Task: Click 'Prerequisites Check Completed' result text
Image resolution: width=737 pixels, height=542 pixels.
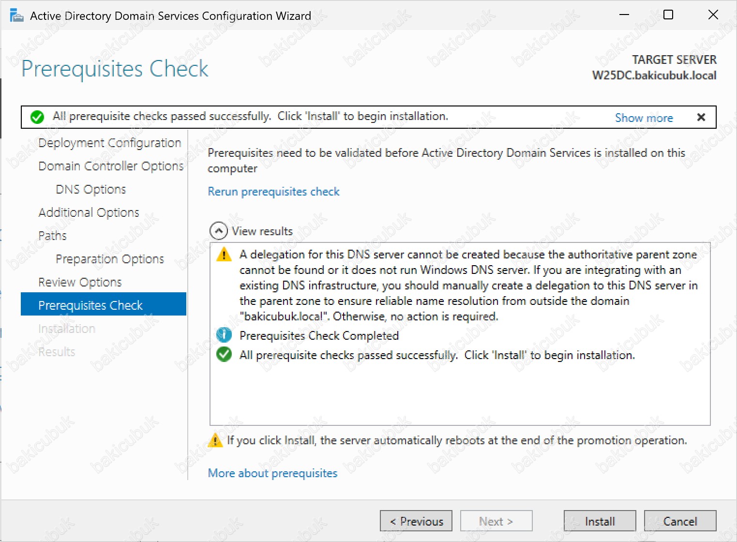Action: point(319,335)
